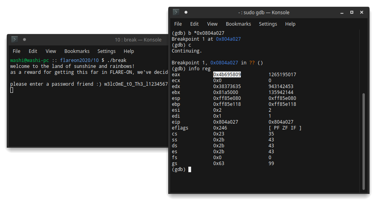The height and width of the screenshot is (203, 383).
Task: Click the edi register value 0x1
Action: click(218, 116)
